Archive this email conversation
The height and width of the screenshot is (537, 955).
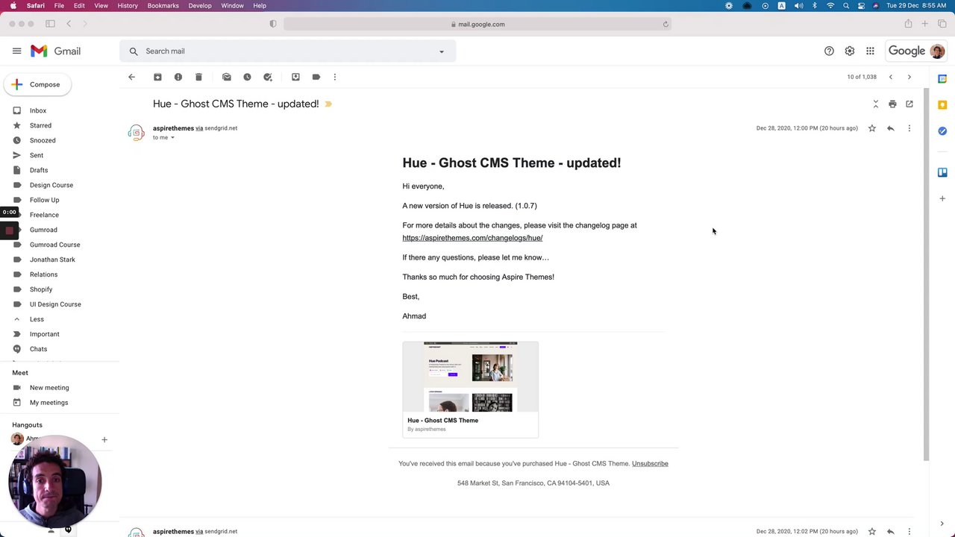tap(157, 77)
